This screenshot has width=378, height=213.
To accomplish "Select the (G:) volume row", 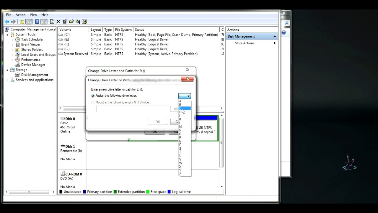I will pyautogui.click(x=141, y=49).
